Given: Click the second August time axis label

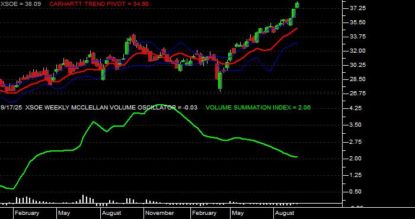Looking at the screenshot, I should (285, 213).
